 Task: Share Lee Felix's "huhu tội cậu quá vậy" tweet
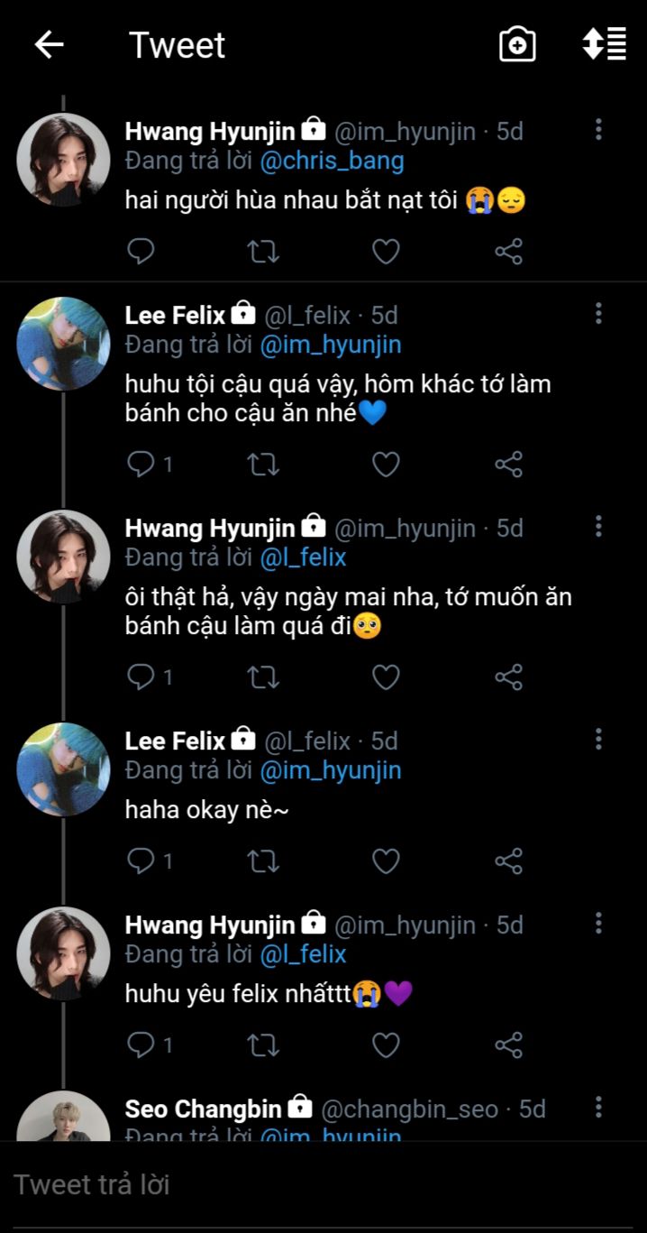509,465
